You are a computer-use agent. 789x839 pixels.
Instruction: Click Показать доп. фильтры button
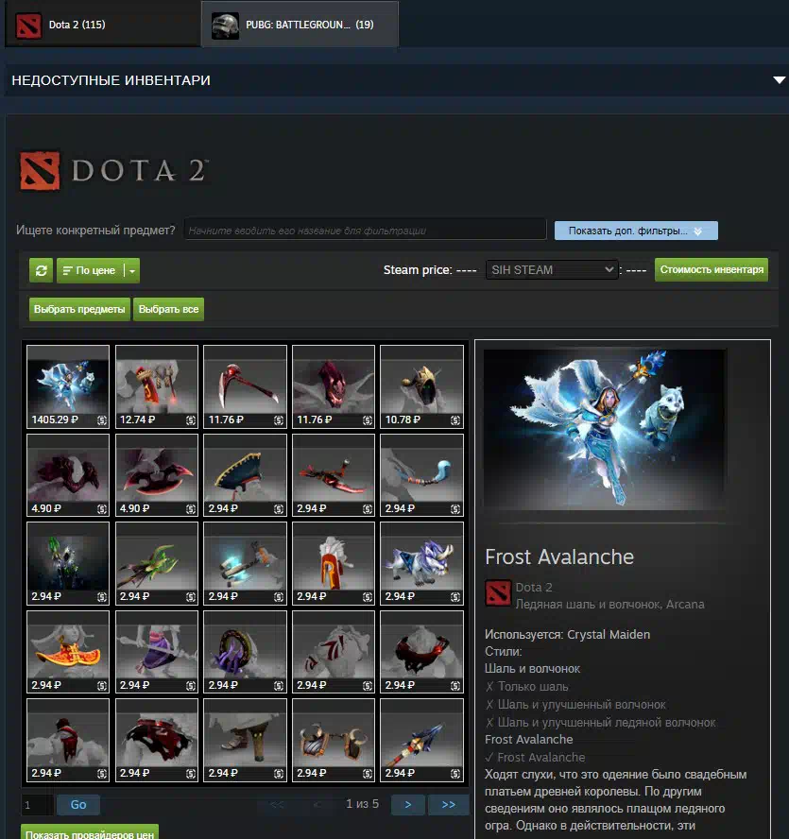tap(636, 231)
